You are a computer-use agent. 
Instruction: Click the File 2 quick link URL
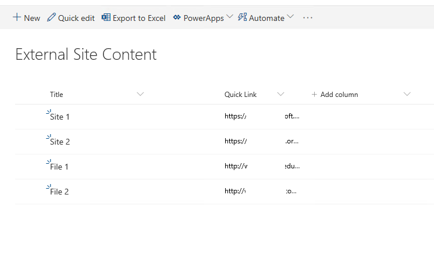click(261, 191)
